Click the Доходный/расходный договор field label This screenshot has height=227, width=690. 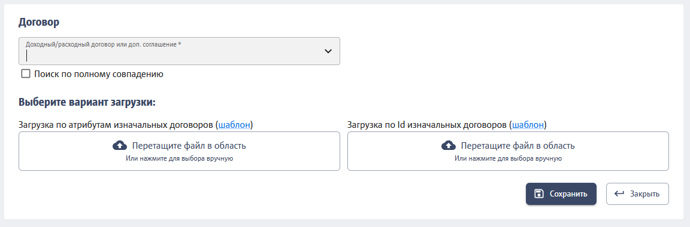click(104, 44)
